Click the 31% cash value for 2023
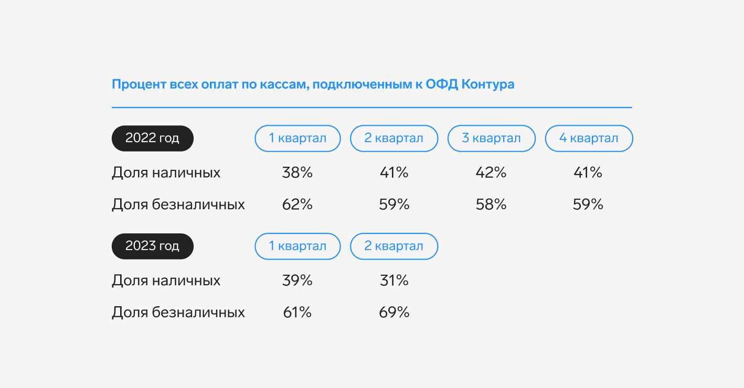Image resolution: width=744 pixels, height=388 pixels. 394,281
